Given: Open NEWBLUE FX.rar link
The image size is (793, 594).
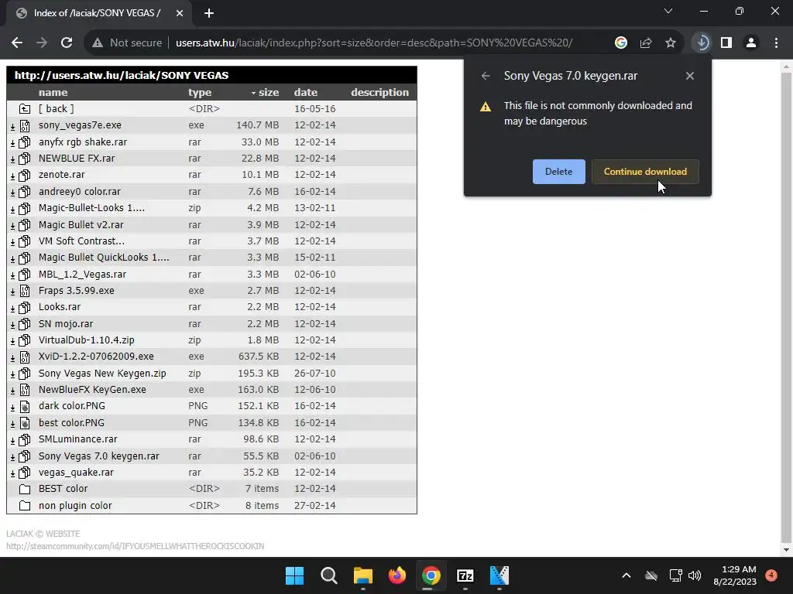Looking at the screenshot, I should [77, 158].
